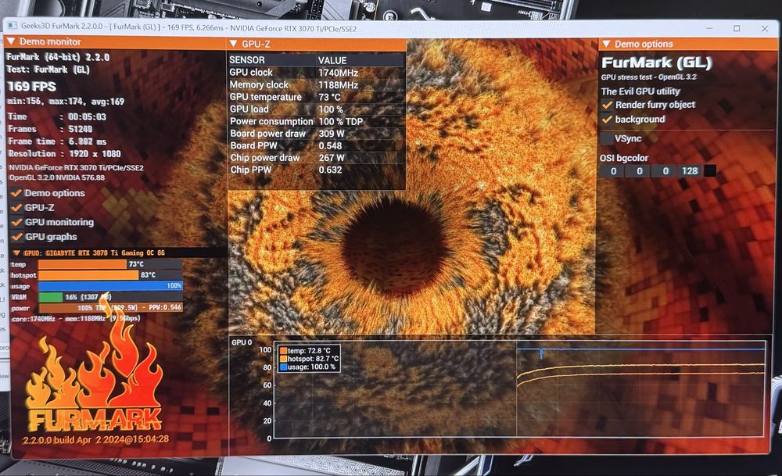The image size is (782, 476).
Task: Click the min:156, max:174, avg:169 line
Action: click(66, 102)
